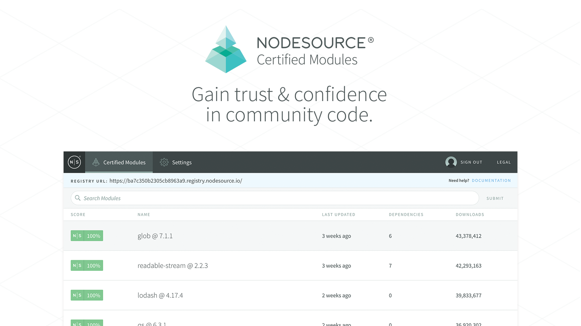581x326 pixels.
Task: Click the 100% score badge for glob
Action: click(87, 236)
